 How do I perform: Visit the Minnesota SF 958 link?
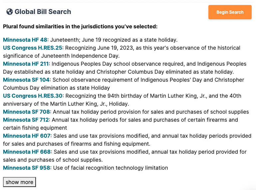click(26, 168)
